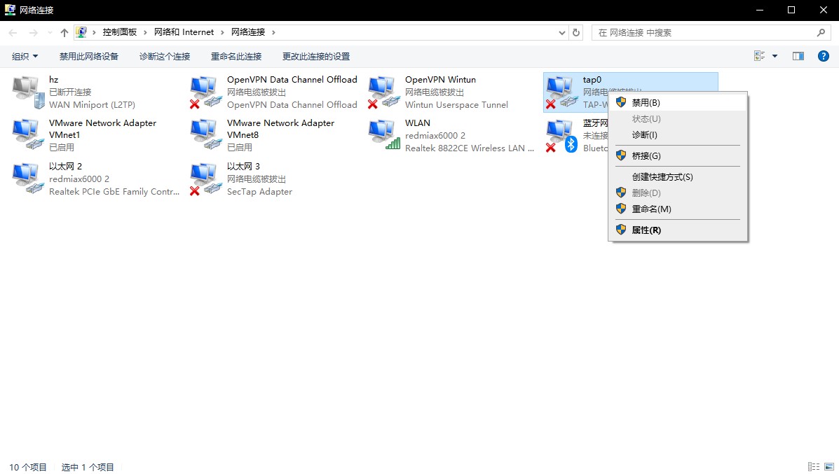Image resolution: width=839 pixels, height=474 pixels.
Task: Choose 禁用(B) from the context menu
Action: [x=646, y=102]
